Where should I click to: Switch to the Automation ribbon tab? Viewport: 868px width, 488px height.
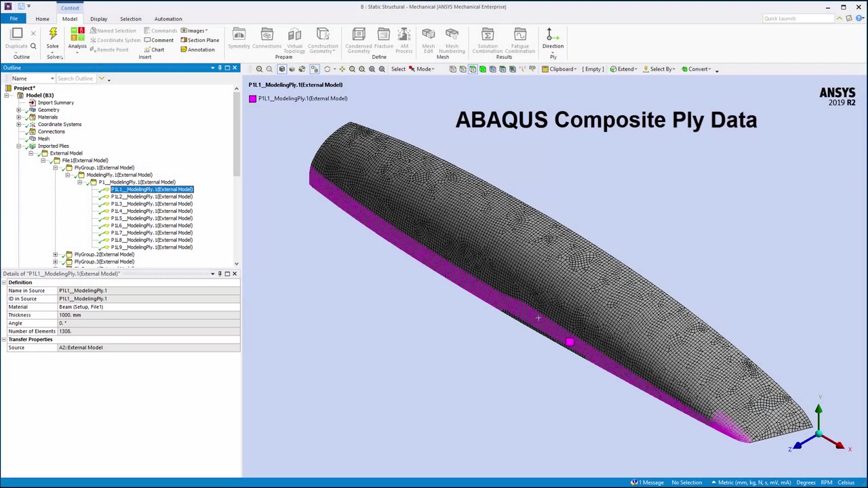[168, 18]
